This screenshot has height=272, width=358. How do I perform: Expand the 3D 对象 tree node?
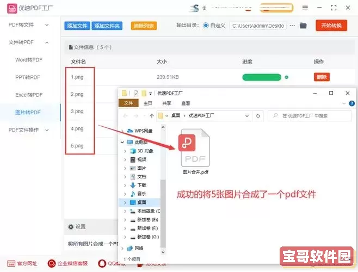coord(125,151)
